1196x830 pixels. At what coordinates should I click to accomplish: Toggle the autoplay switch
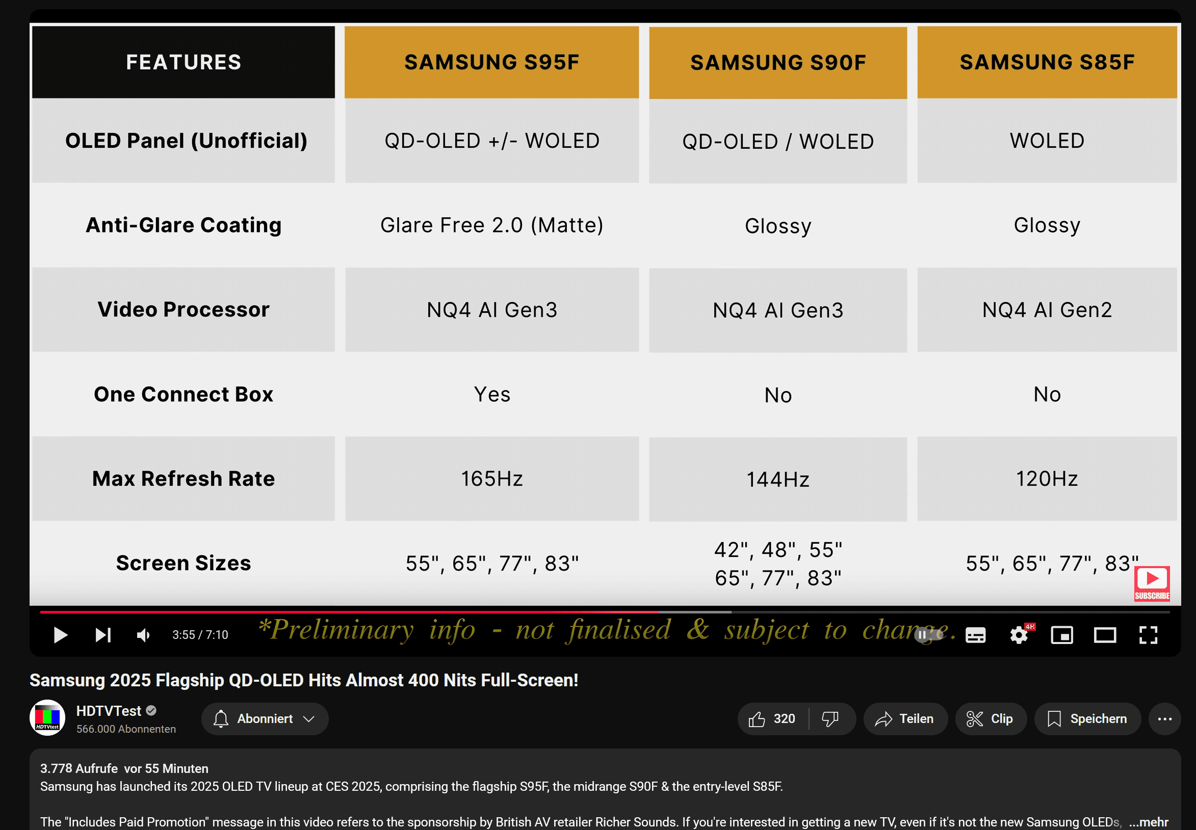929,635
